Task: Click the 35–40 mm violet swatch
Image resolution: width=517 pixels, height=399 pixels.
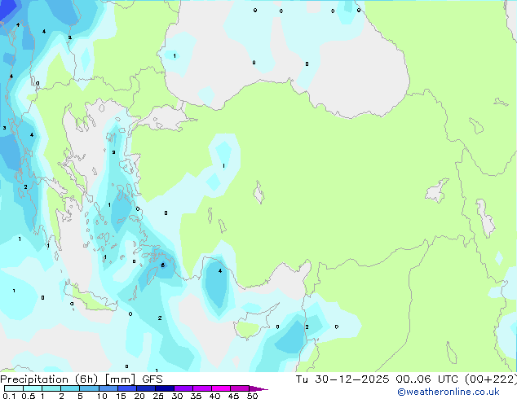Action: pyautogui.click(x=202, y=388)
